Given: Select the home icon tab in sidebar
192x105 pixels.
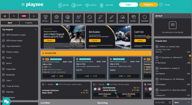Looking at the screenshot, I should [5, 16].
